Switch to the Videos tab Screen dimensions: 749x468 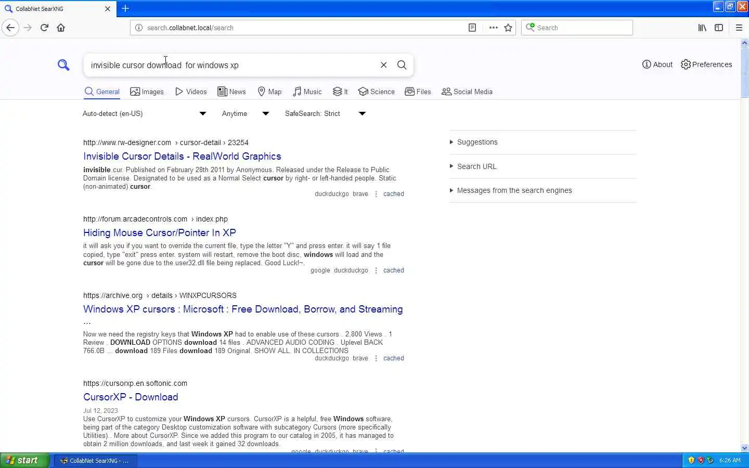191,92
